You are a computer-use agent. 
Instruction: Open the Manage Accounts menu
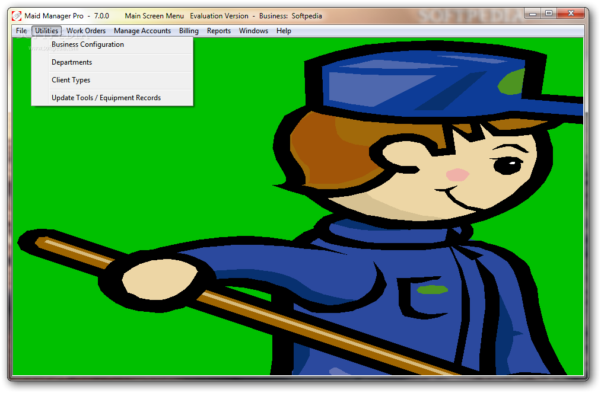coord(142,31)
